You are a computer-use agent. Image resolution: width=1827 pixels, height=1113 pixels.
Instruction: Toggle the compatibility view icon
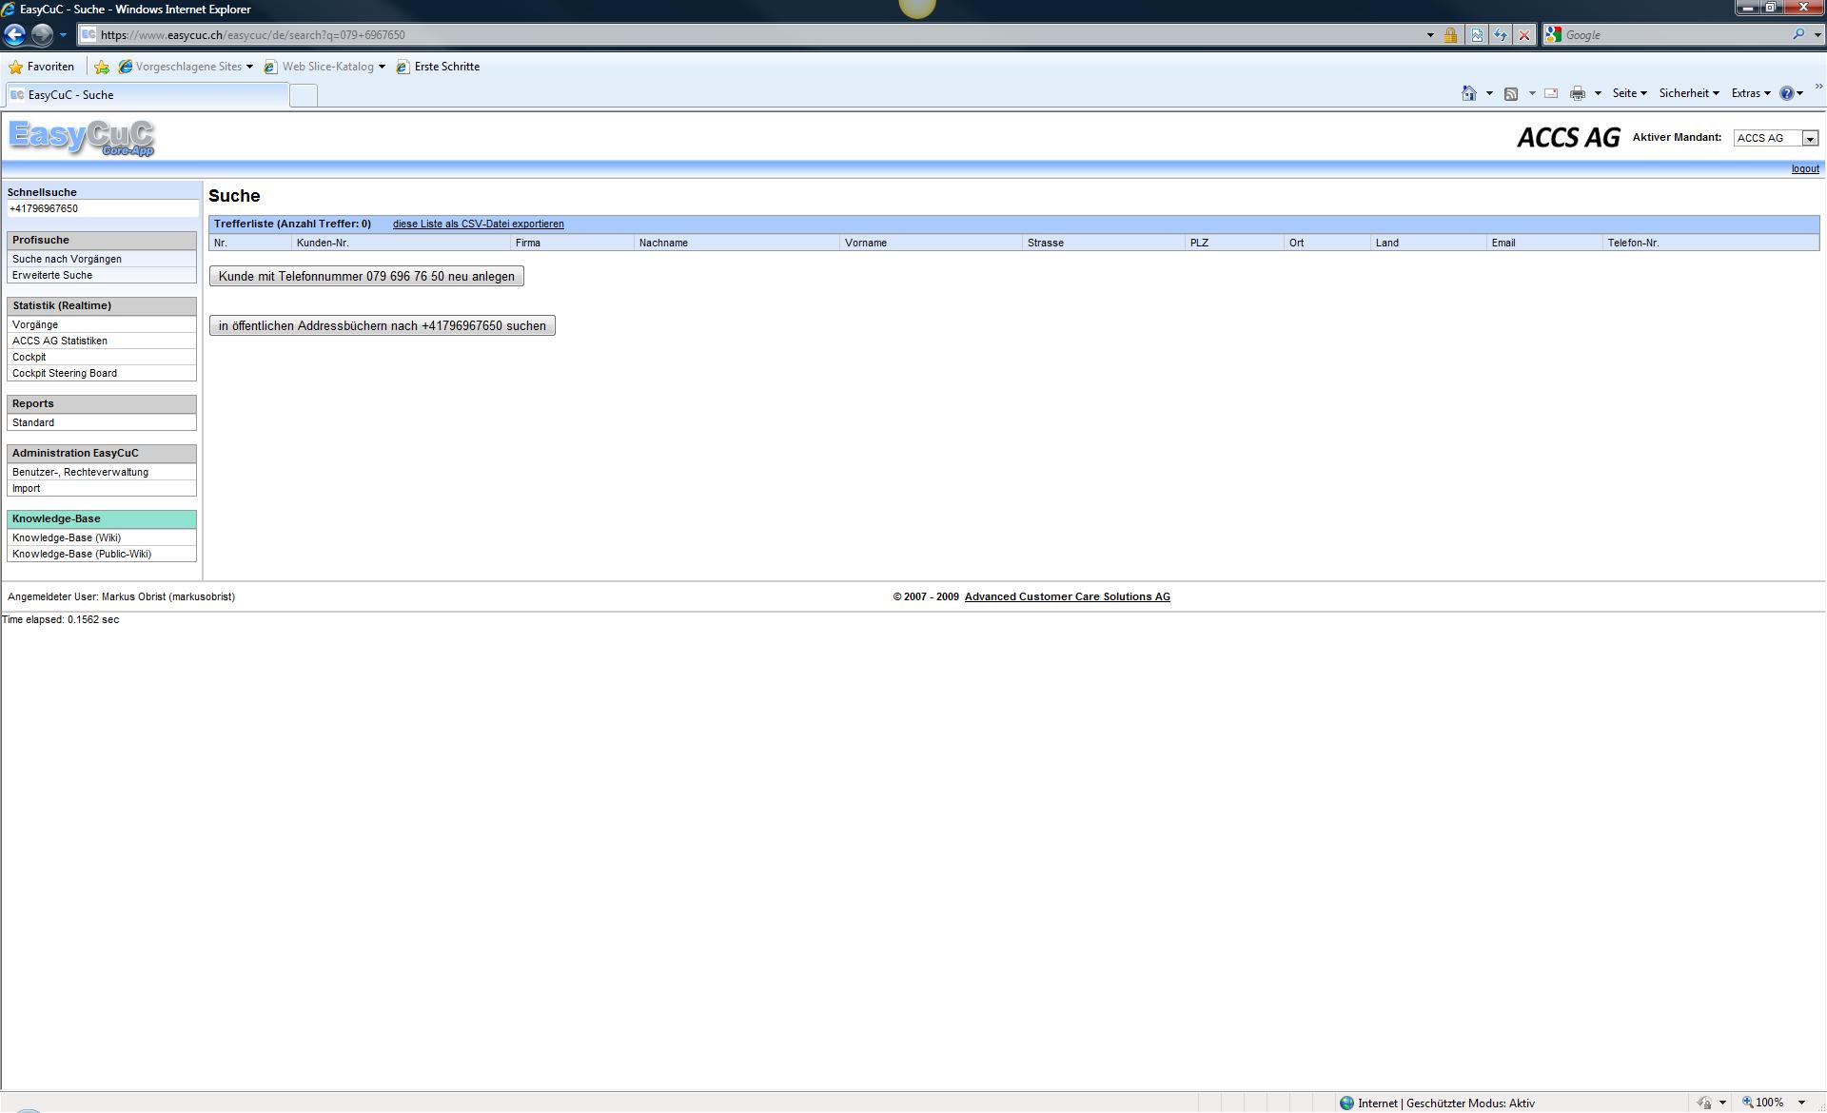coord(1477,35)
